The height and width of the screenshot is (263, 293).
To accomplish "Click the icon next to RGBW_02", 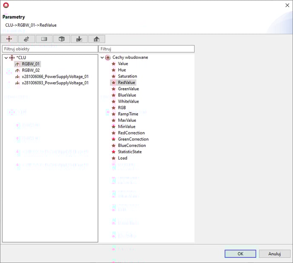I will pos(17,70).
